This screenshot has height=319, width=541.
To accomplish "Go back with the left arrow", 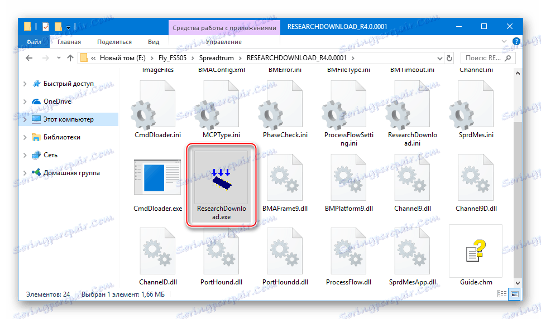I will point(30,58).
